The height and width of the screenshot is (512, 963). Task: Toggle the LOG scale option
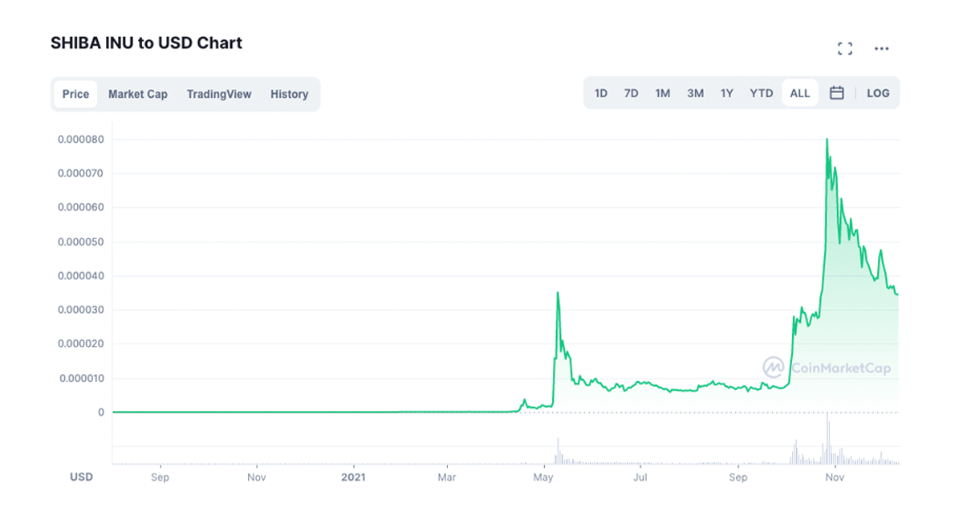point(878,93)
